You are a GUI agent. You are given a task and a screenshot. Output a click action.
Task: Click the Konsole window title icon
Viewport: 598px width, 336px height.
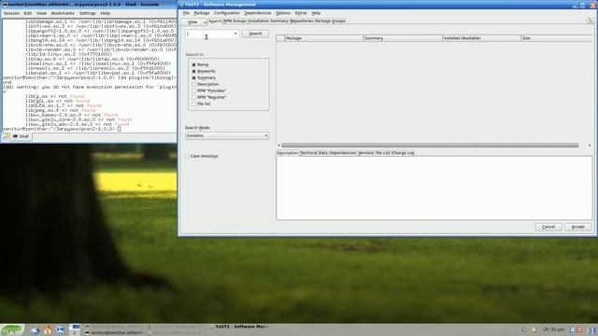point(5,4)
